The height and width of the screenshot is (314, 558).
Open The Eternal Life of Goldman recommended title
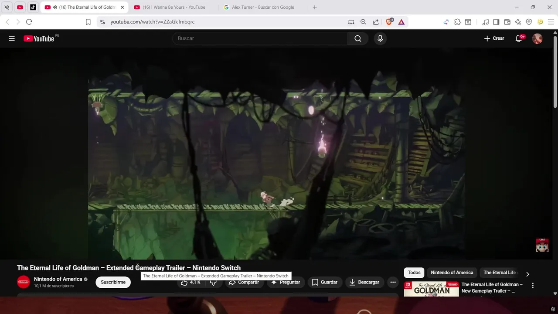pyautogui.click(x=492, y=288)
